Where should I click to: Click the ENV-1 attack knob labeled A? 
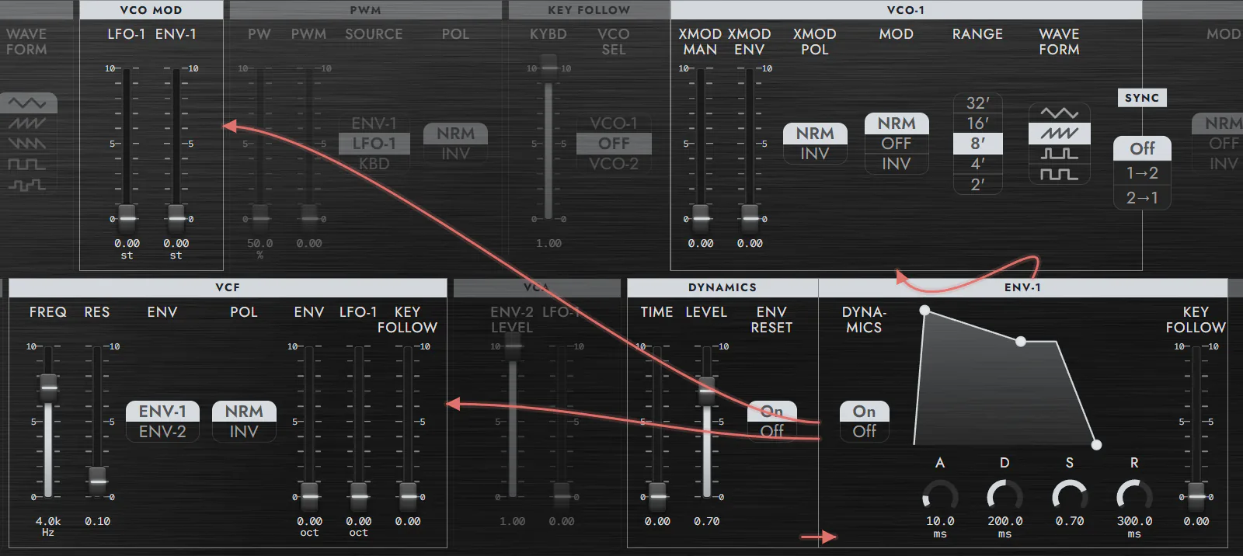[940, 496]
